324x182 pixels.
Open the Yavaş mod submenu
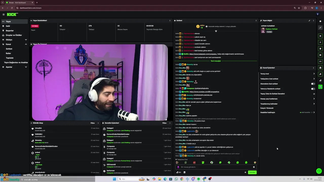(x=288, y=74)
